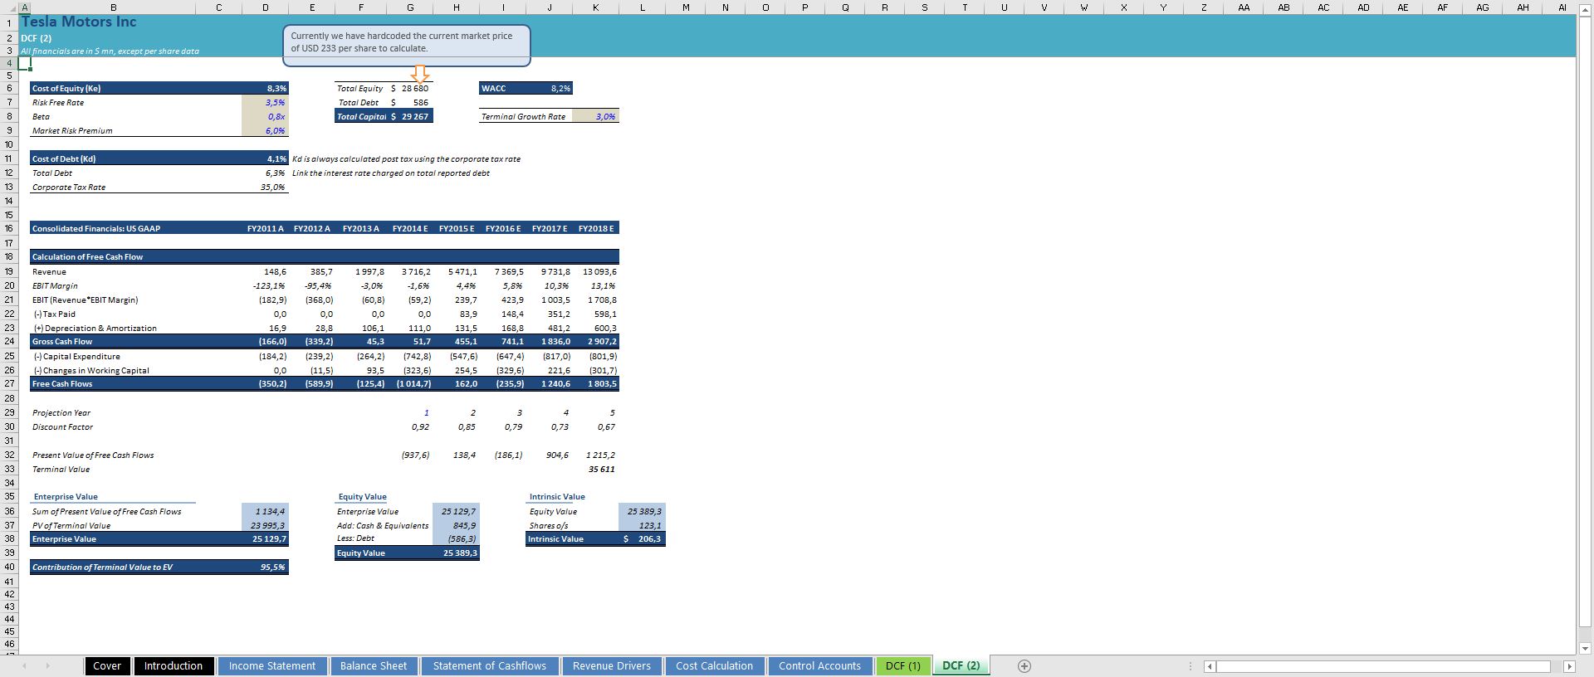Select column K header
The image size is (1594, 677).
pyautogui.click(x=595, y=7)
